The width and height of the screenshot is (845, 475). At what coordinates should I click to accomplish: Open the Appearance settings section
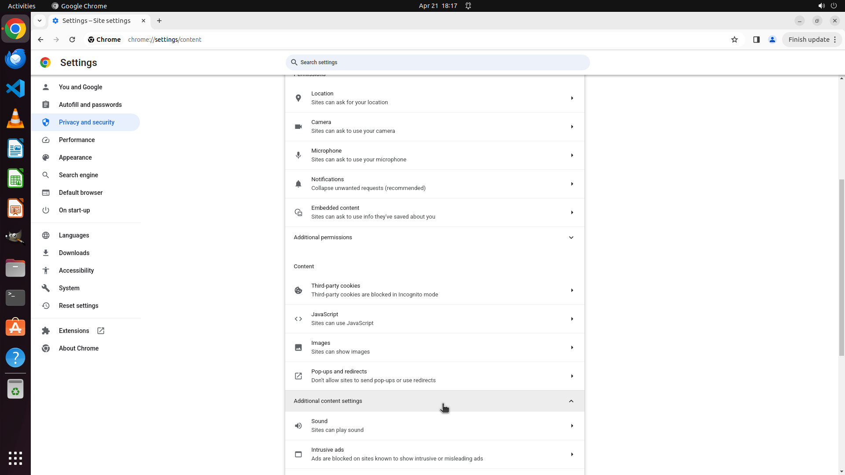[75, 157]
